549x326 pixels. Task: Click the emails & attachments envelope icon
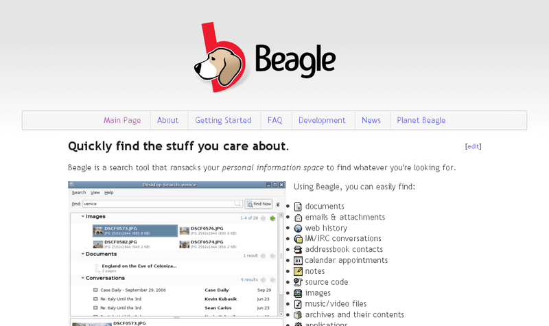click(298, 218)
